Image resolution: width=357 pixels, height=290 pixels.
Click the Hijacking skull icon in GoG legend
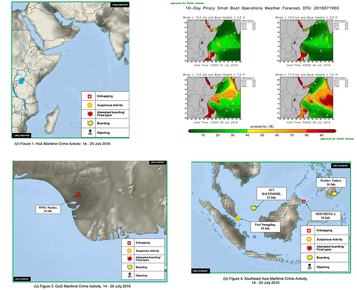pyautogui.click(x=130, y=275)
